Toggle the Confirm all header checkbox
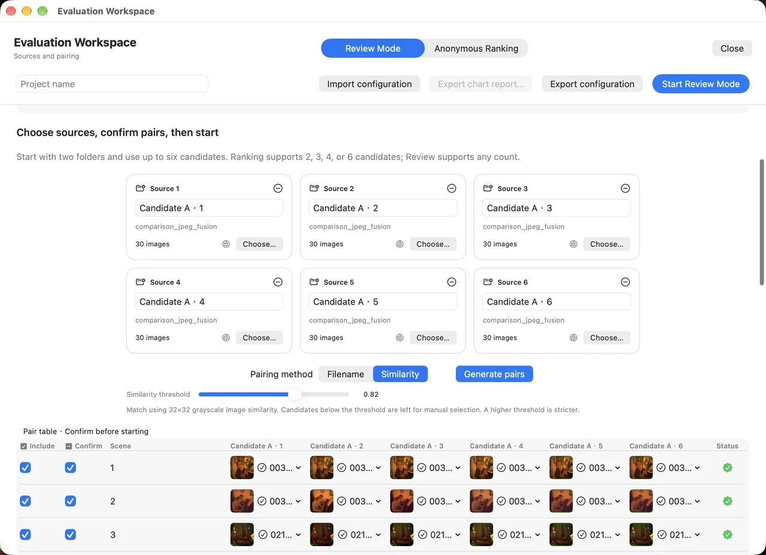The width and height of the screenshot is (766, 555). [69, 446]
